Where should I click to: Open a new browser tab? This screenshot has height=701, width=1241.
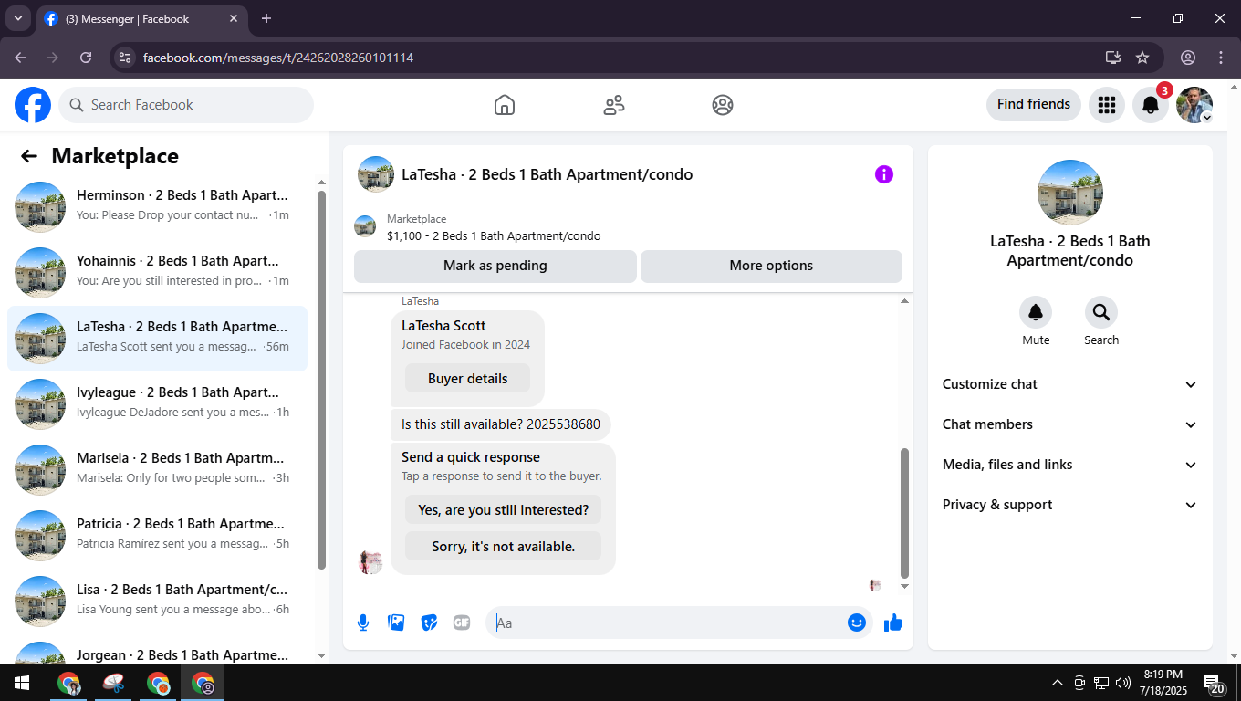click(266, 18)
